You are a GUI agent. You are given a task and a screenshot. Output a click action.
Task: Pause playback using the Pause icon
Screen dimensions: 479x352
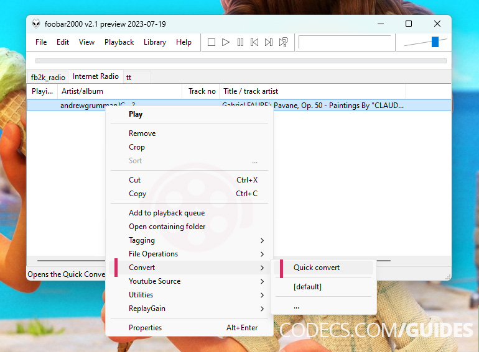[x=240, y=42]
